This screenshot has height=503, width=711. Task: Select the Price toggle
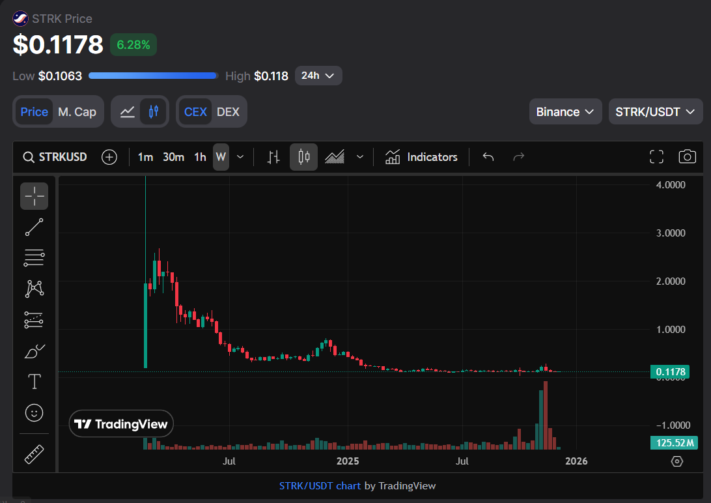click(x=34, y=111)
